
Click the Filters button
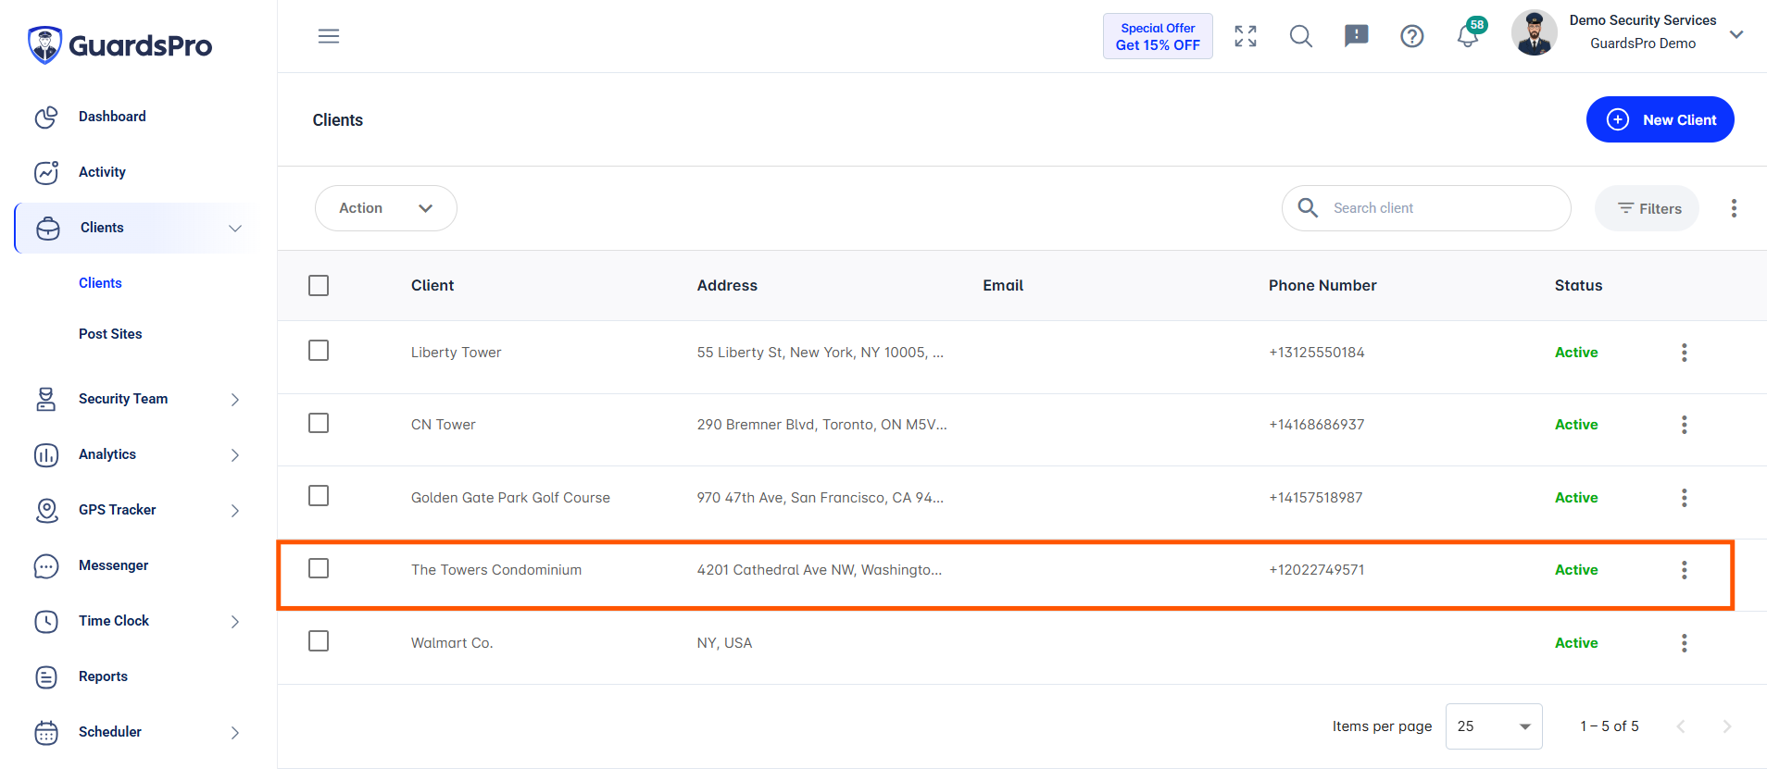(1647, 208)
